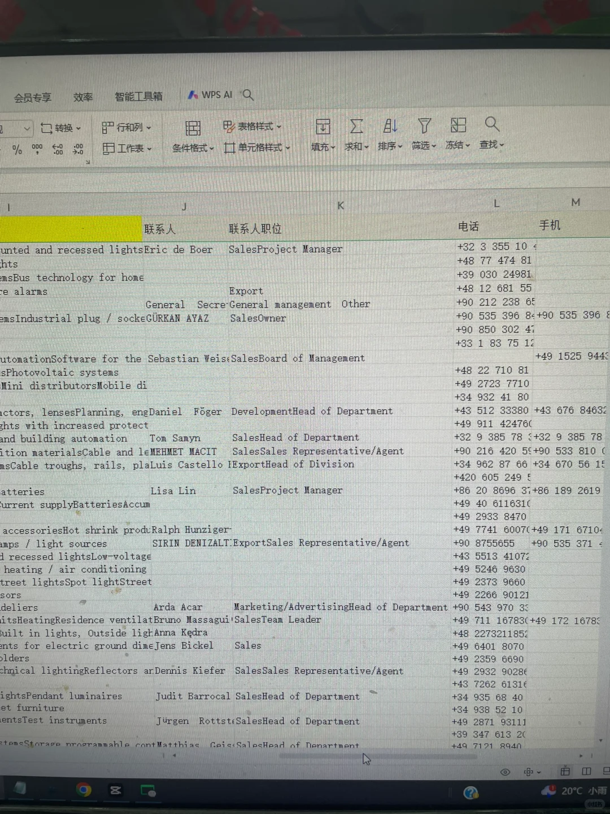Image resolution: width=610 pixels, height=814 pixels.
Task: Click the 填充 fill icon
Action: tap(323, 127)
